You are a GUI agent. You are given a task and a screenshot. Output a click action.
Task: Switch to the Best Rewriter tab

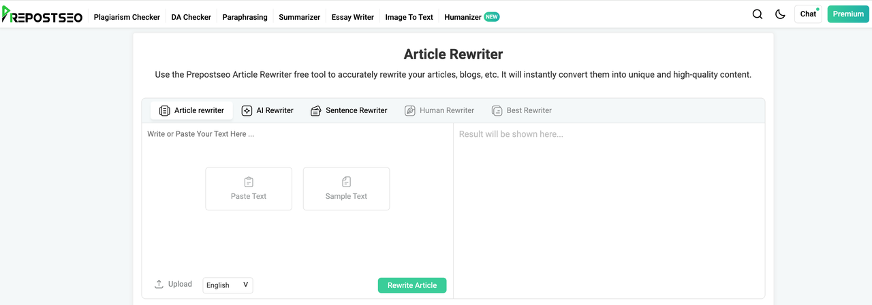pos(522,110)
